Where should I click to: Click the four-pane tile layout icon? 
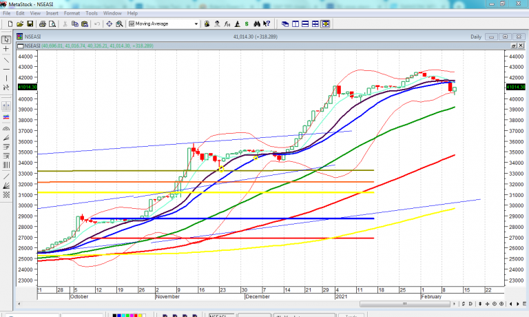(x=315, y=24)
